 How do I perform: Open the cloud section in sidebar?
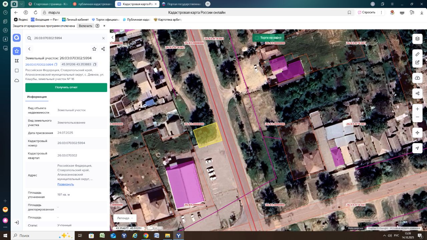coord(17,81)
